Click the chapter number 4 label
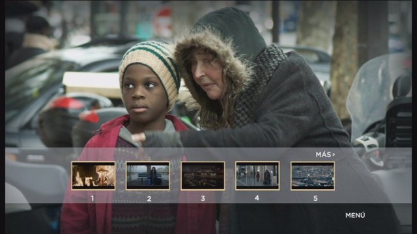Screen dimensions: 417x234 pyautogui.click(x=257, y=198)
